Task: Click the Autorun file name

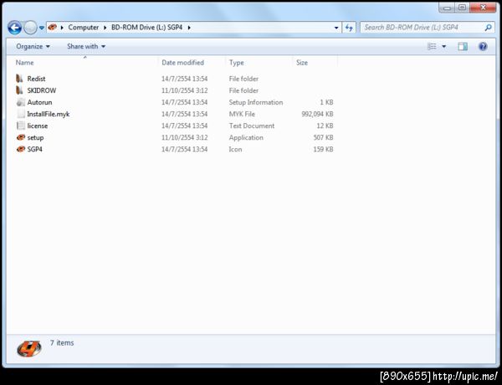Action: (39, 102)
